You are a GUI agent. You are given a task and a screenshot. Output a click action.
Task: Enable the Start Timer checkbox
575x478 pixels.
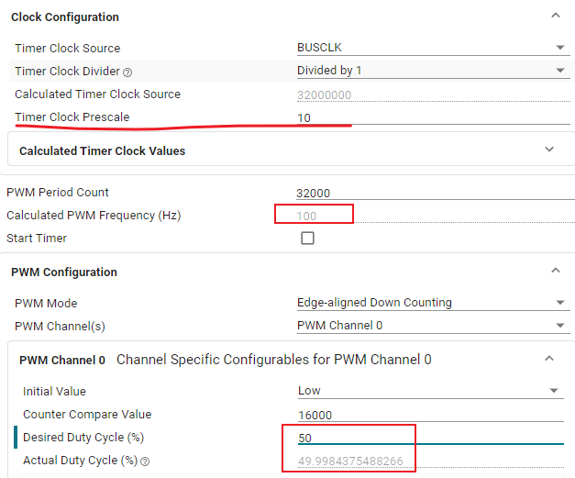pos(307,239)
